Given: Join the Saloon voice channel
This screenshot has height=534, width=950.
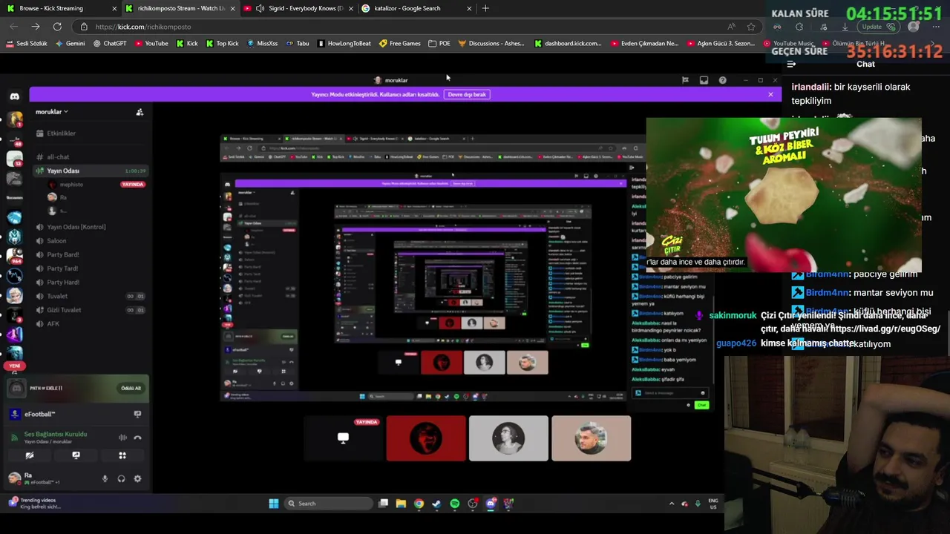Looking at the screenshot, I should pyautogui.click(x=56, y=241).
